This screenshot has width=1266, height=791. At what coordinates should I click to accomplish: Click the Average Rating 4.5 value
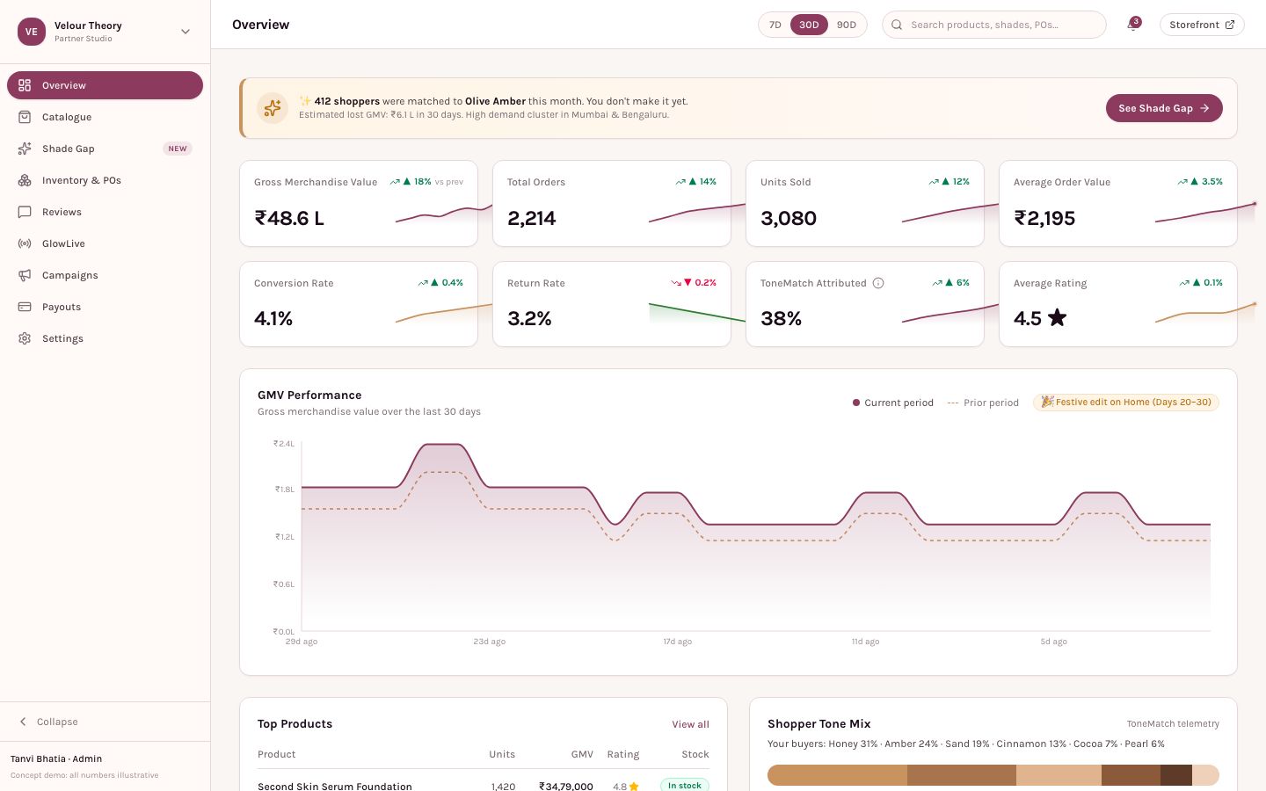pos(1040,318)
